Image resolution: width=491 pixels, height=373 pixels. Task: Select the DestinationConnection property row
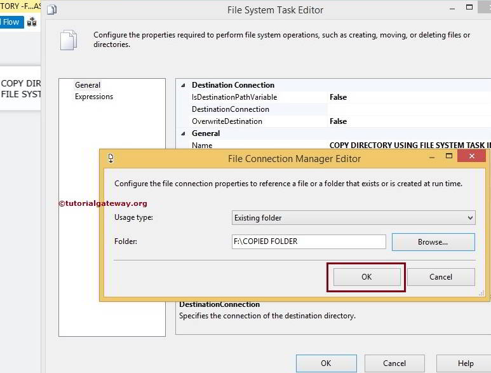(333, 109)
